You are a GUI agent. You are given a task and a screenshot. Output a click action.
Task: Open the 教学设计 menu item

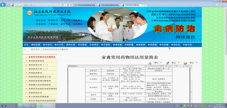tap(47, 45)
